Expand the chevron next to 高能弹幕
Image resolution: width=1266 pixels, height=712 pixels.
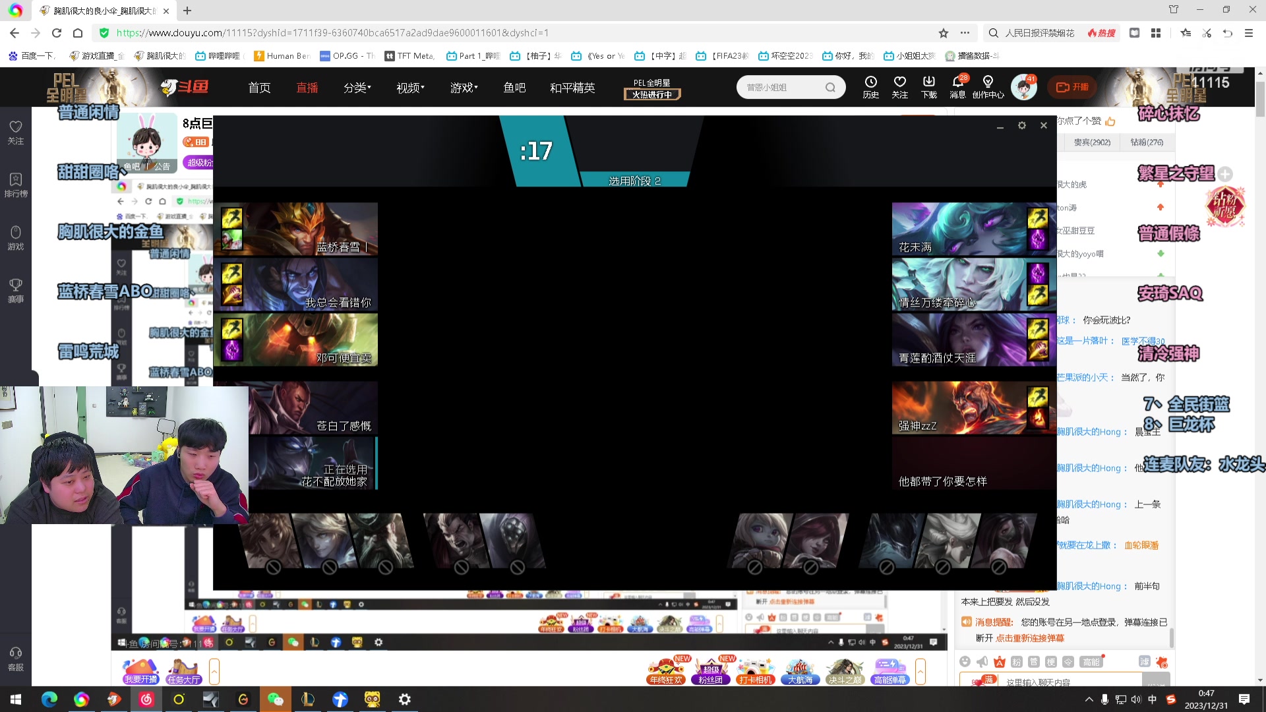tap(920, 672)
